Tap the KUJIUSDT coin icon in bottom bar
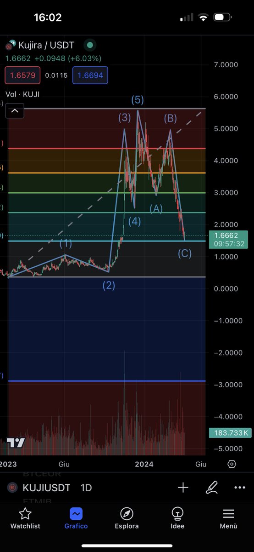 pyautogui.click(x=12, y=488)
